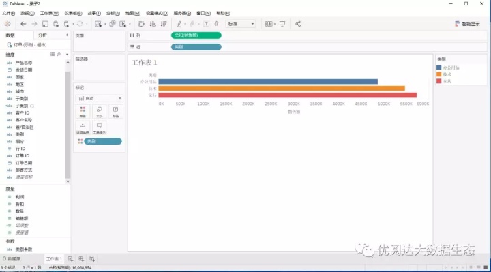This screenshot has width=491, height=272.
Task: Open the 标准 fit dropdown
Action: tap(241, 24)
